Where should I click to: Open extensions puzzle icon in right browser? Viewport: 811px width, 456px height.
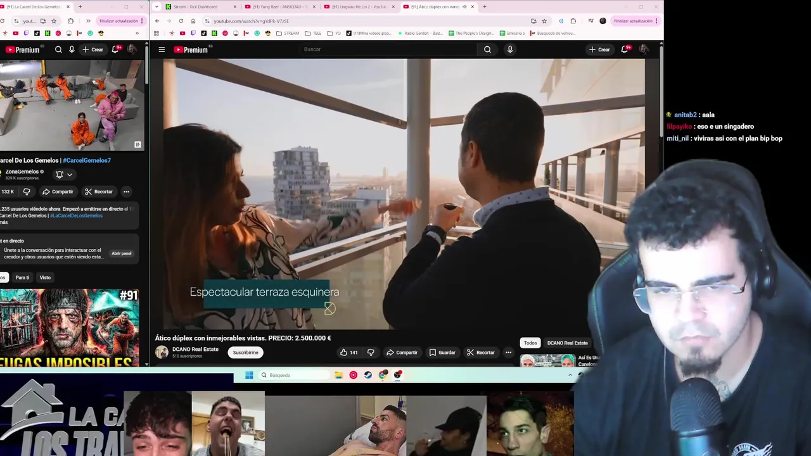pyautogui.click(x=573, y=21)
